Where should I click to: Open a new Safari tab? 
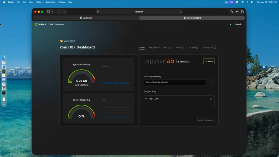pos(237,11)
